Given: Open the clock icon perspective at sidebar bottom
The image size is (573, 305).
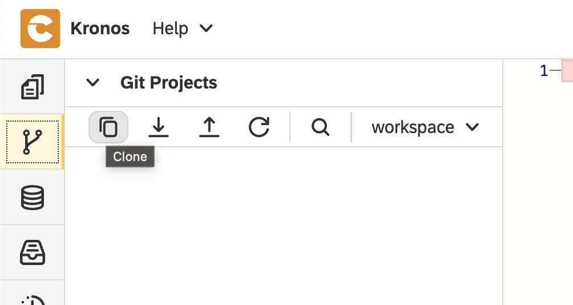Looking at the screenshot, I should [33, 300].
